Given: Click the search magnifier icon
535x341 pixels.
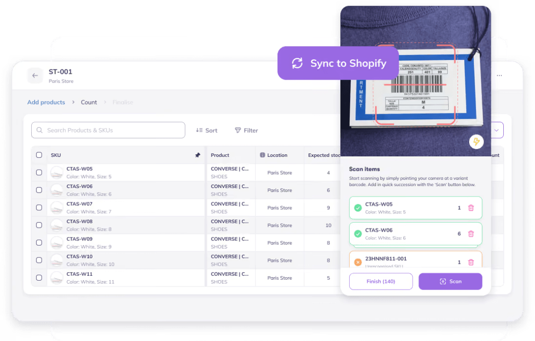Looking at the screenshot, I should [40, 130].
